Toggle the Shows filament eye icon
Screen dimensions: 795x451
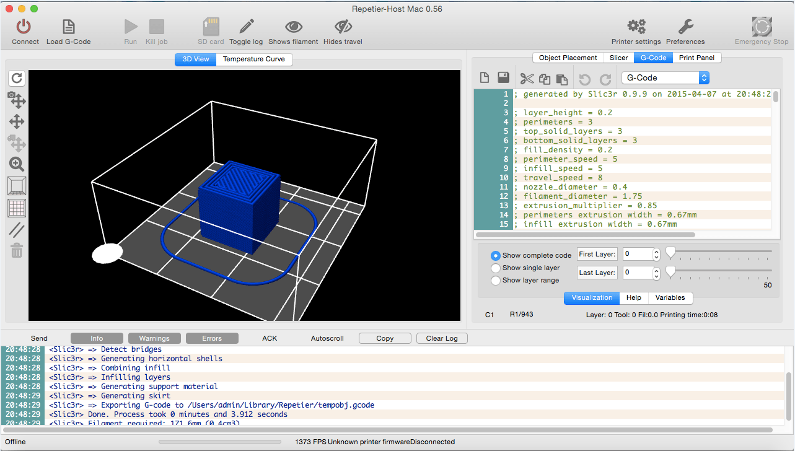(293, 27)
